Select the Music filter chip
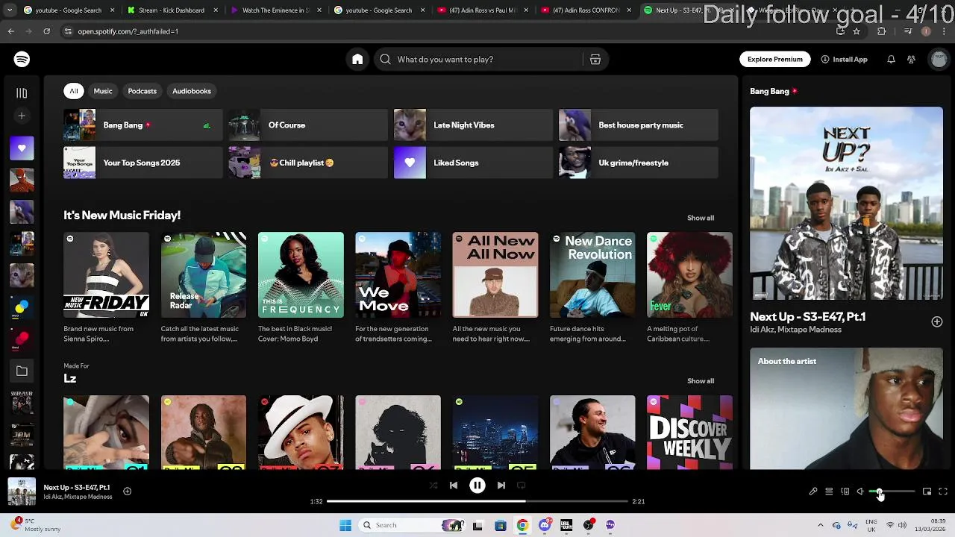 tap(103, 91)
